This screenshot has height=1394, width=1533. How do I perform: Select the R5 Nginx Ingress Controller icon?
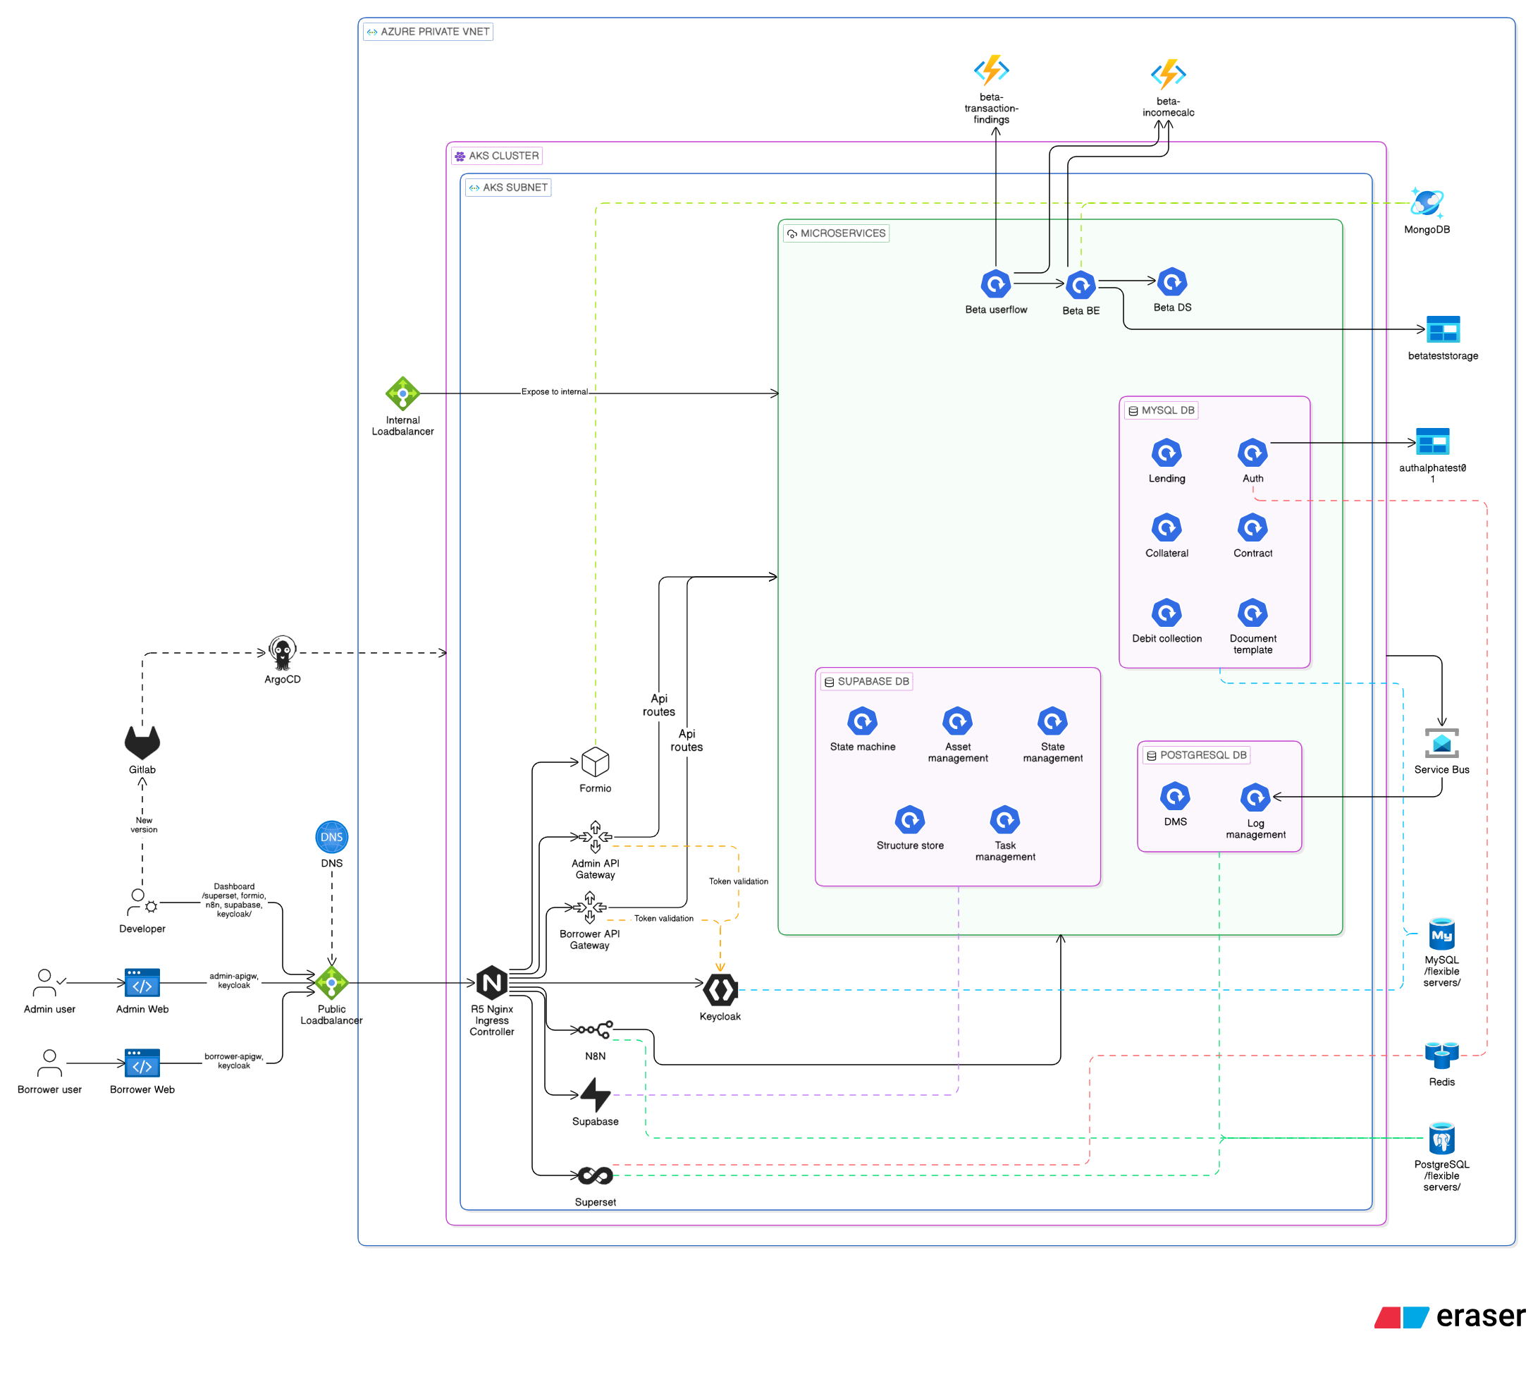[x=491, y=982]
